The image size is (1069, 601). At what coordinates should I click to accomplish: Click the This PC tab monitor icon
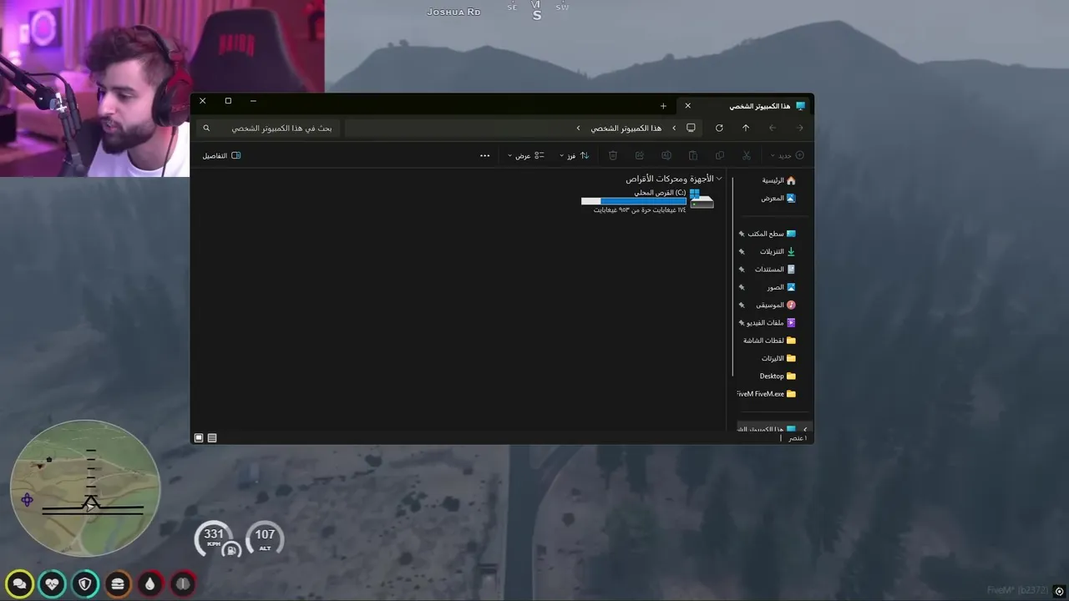click(x=800, y=106)
